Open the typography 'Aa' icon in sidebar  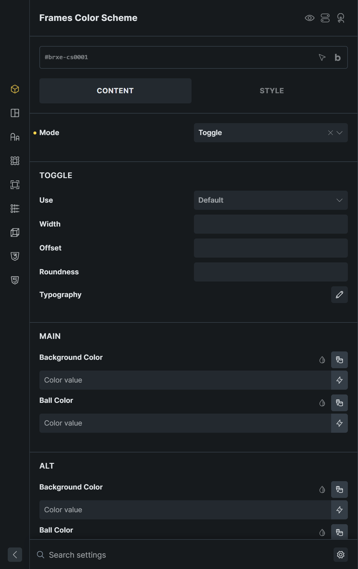(15, 137)
